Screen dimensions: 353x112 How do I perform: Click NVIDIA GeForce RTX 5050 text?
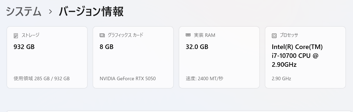point(128,79)
